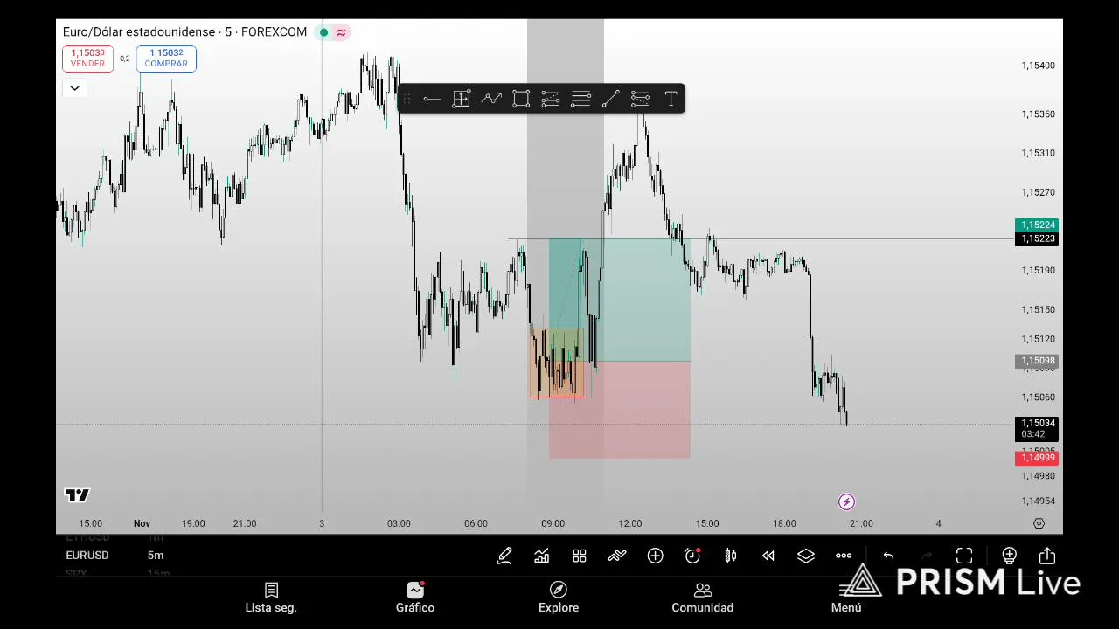Click the current price 1,15034 label
The height and width of the screenshot is (629, 1119).
click(x=1038, y=428)
